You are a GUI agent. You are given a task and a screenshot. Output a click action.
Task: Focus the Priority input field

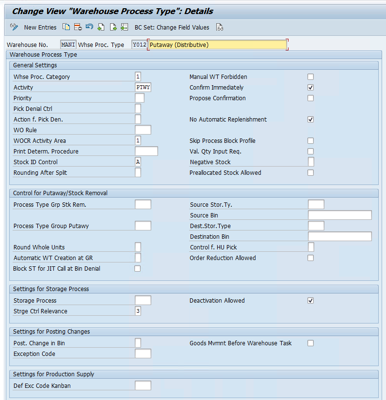140,98
